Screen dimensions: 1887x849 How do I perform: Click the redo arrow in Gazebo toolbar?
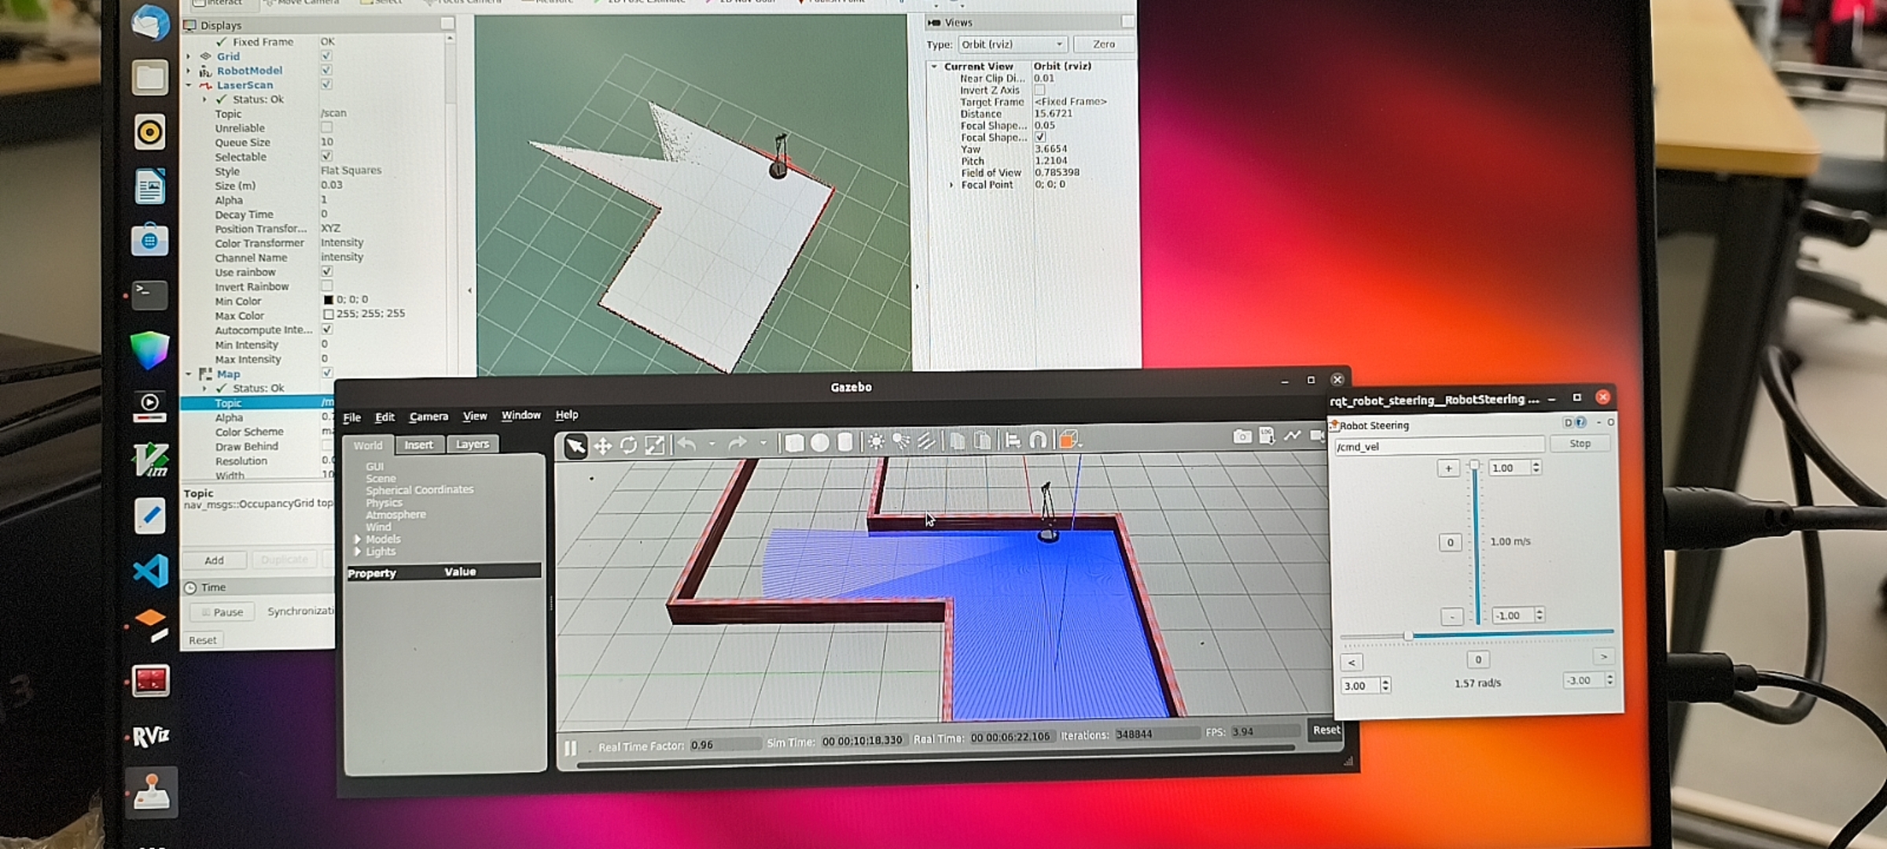(x=737, y=444)
